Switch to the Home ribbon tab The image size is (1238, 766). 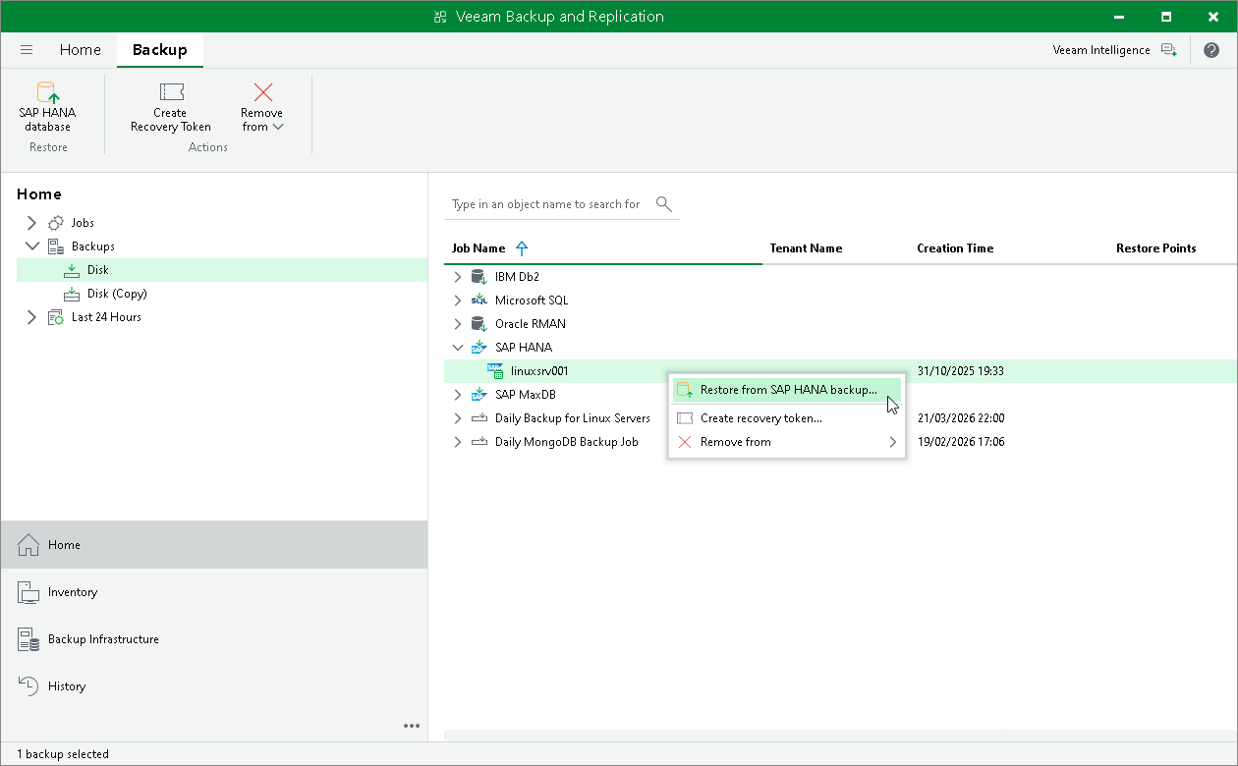click(x=80, y=50)
